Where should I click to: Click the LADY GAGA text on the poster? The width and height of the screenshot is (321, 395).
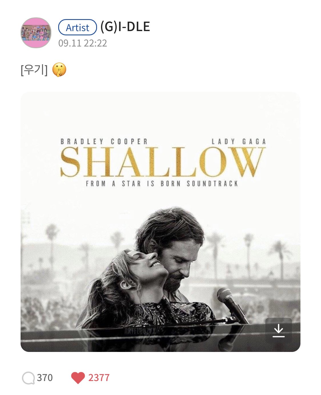coord(239,141)
